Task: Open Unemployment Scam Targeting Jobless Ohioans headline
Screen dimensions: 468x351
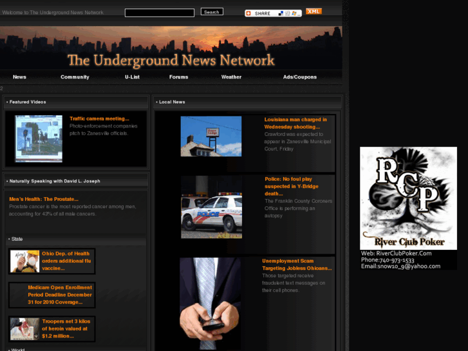Action: (297, 264)
